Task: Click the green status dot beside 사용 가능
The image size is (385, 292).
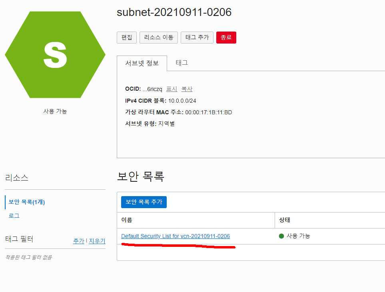Action: coord(281,236)
